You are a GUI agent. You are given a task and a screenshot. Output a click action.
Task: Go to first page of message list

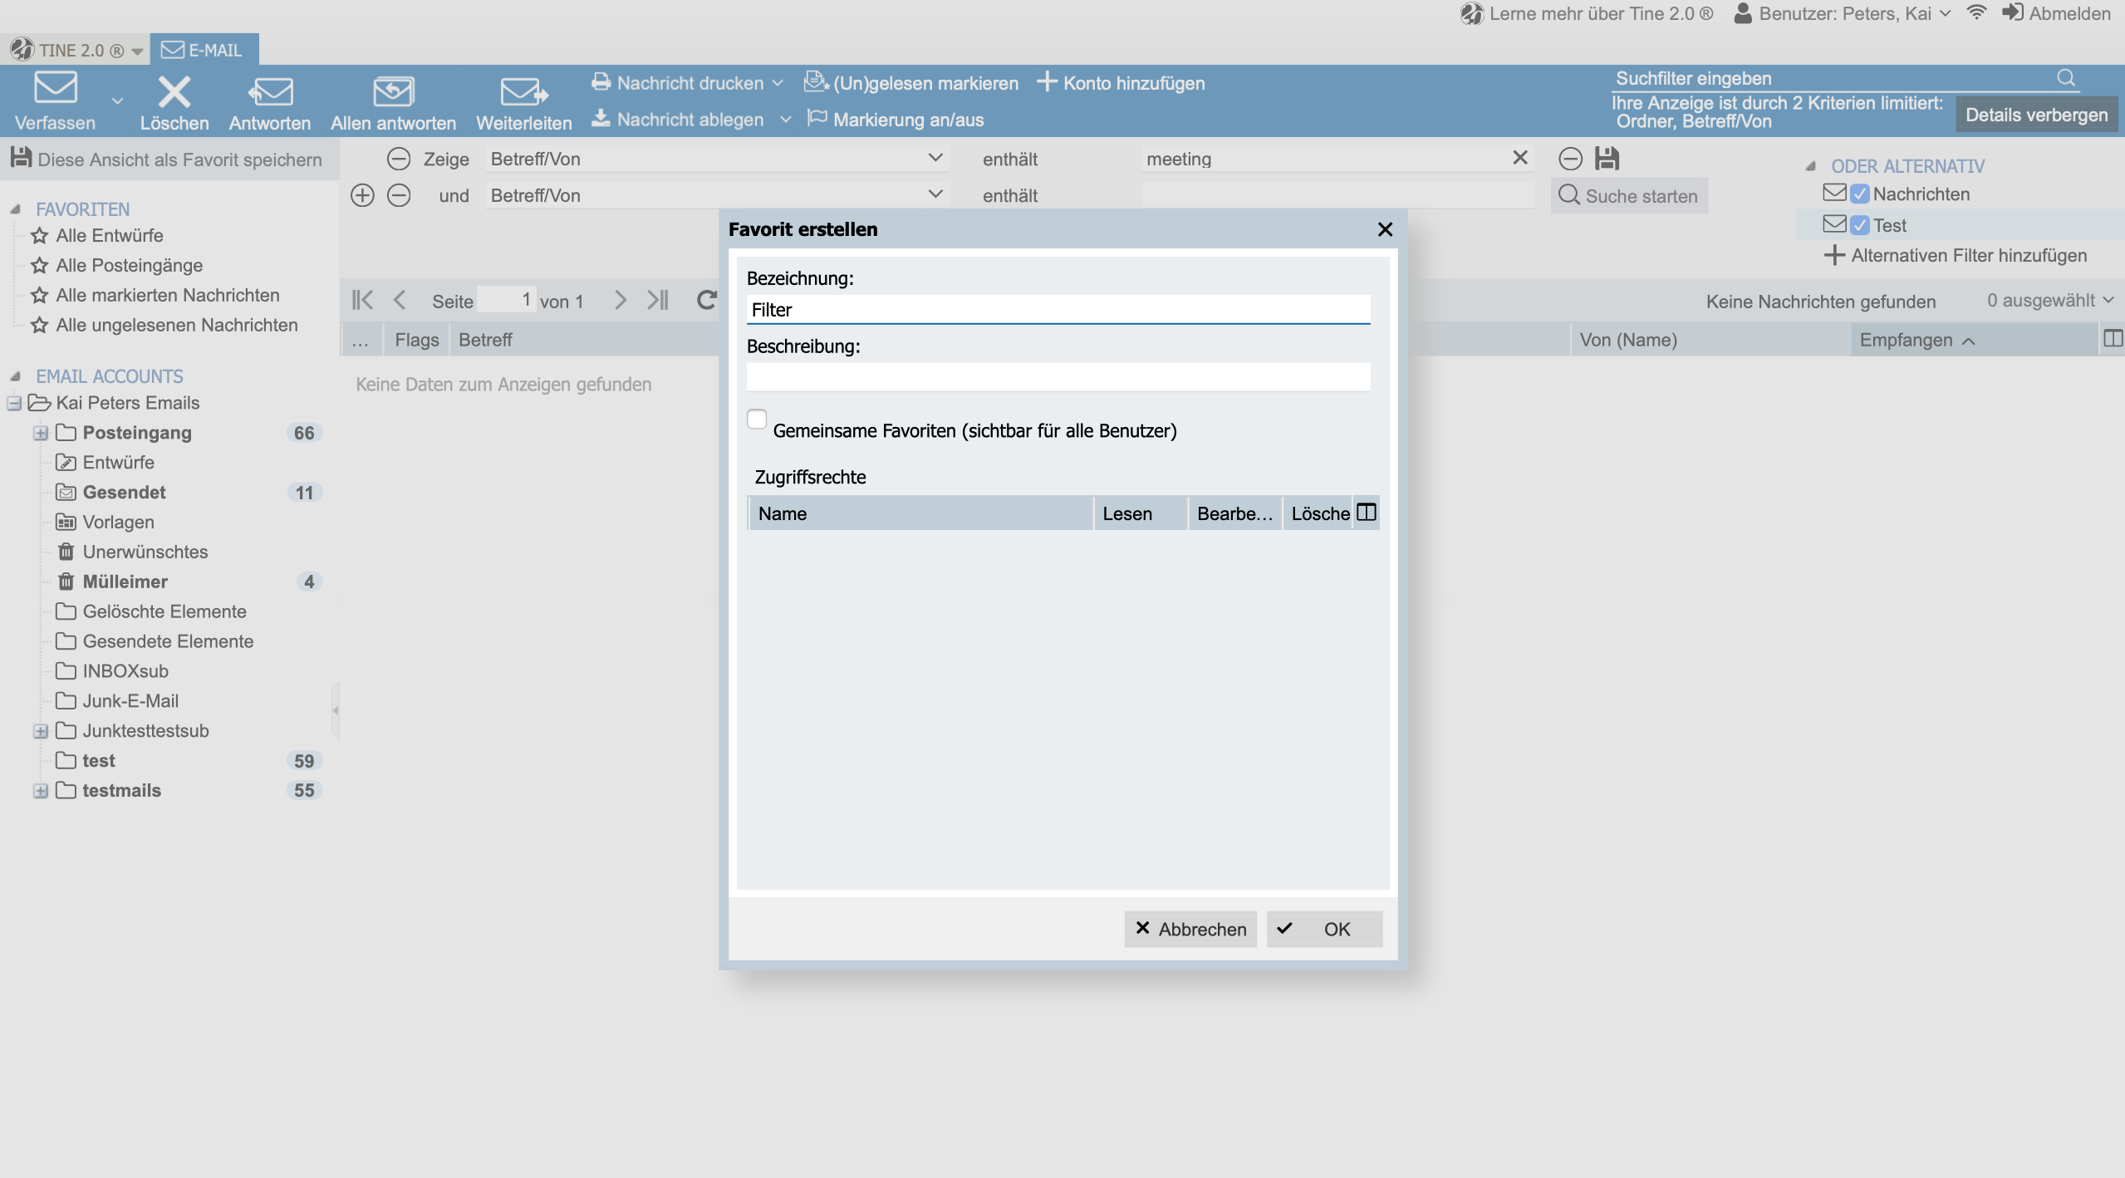[x=363, y=300]
